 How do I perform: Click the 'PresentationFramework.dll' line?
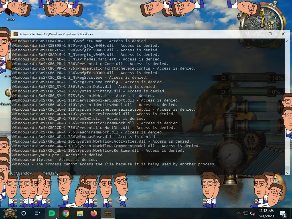pos(96,123)
